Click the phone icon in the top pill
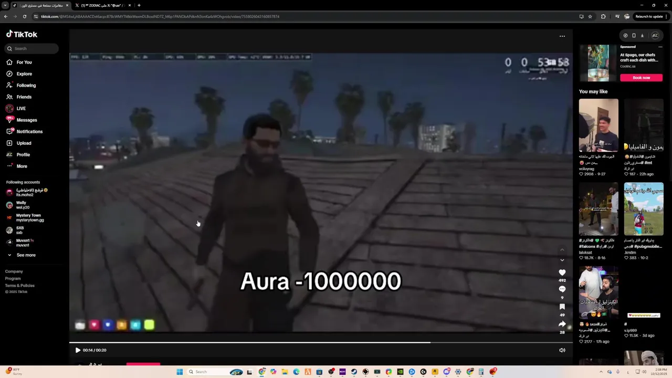The width and height of the screenshot is (672, 378). (x=634, y=36)
